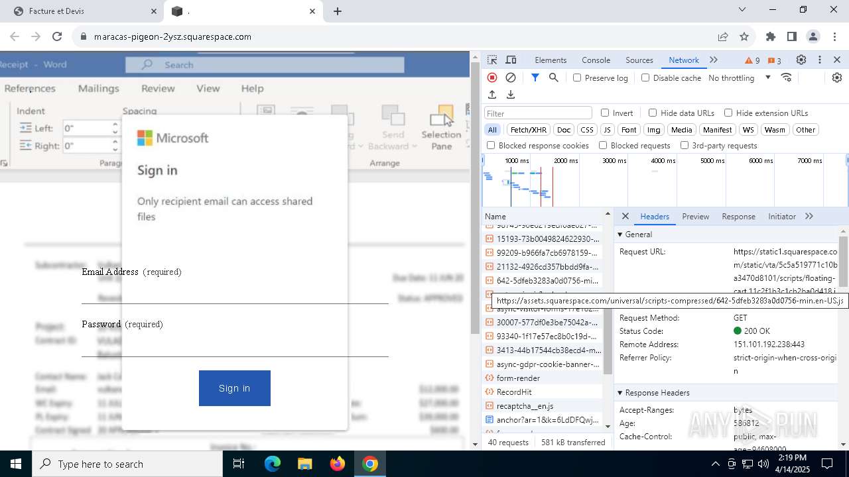
Task: Filter requests by Img type
Action: click(654, 130)
